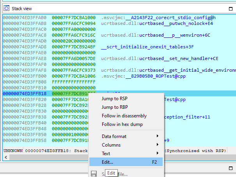This screenshot has height=177, width=236.
Task: Click the horizontal scrollbar left arrow
Action: [5, 157]
